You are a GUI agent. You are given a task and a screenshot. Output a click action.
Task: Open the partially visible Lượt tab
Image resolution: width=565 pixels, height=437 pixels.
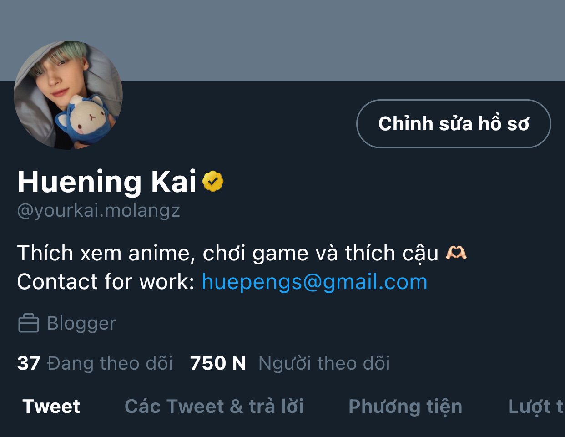[x=536, y=407]
